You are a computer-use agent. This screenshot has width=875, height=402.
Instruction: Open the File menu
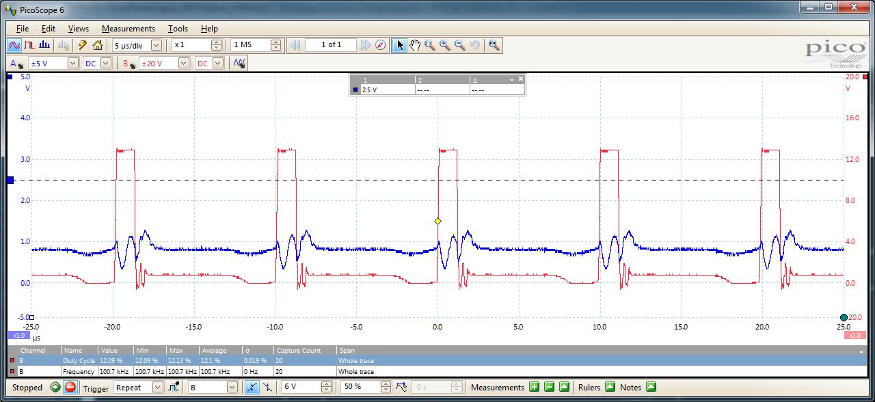[x=23, y=28]
